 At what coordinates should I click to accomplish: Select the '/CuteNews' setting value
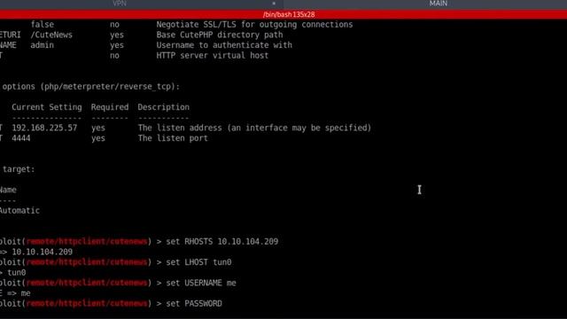coord(51,35)
